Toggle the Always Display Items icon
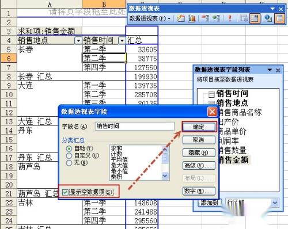 [255, 18]
